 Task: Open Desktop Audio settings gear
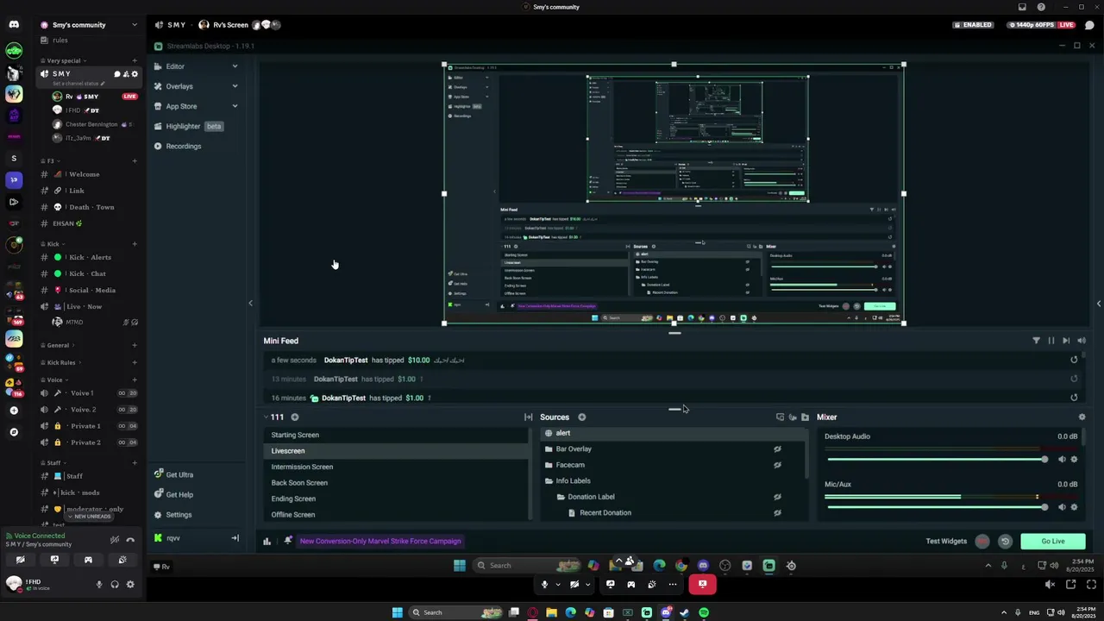click(1074, 459)
